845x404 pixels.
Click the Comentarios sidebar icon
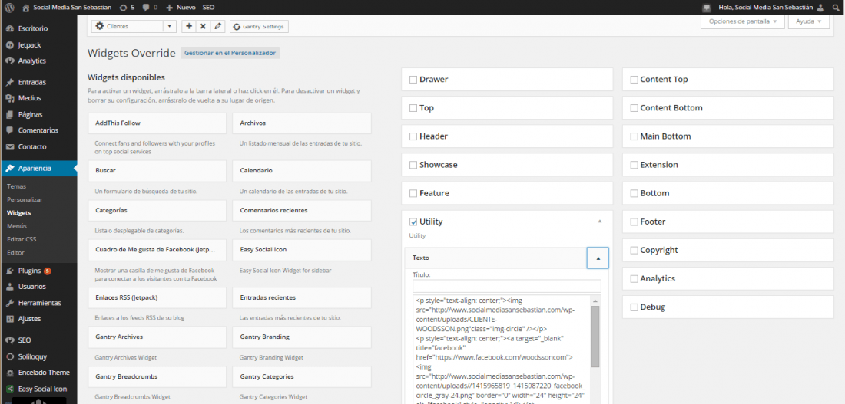[10, 130]
